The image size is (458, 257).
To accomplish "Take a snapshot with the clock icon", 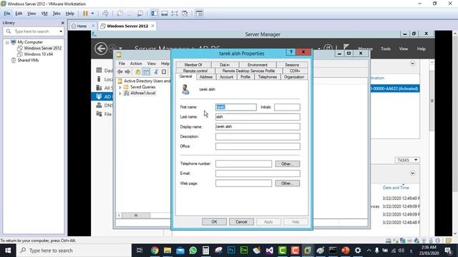I will [120, 14].
